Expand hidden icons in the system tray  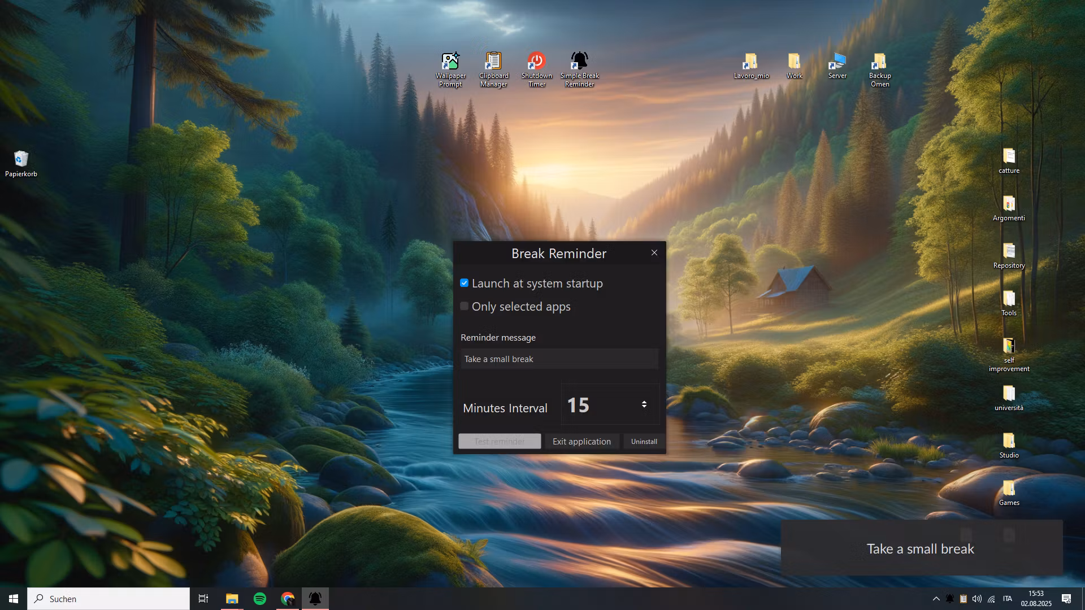936,599
